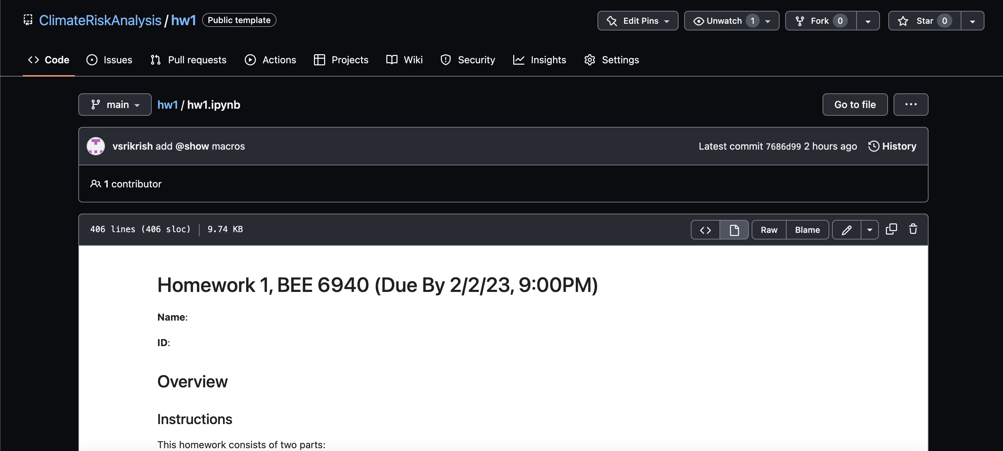Select the Raw view button

tap(769, 229)
